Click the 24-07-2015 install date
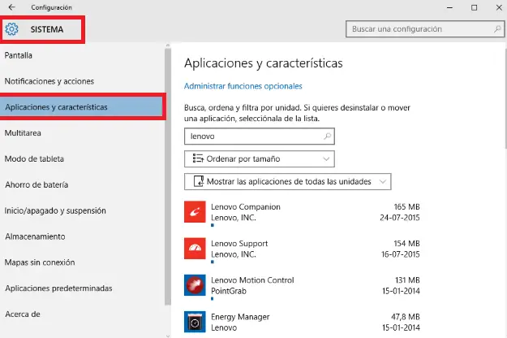The height and width of the screenshot is (338, 507). [x=400, y=218]
